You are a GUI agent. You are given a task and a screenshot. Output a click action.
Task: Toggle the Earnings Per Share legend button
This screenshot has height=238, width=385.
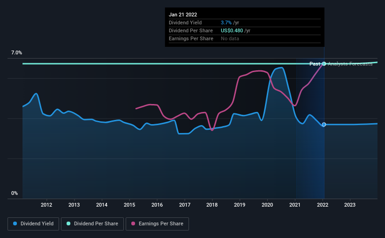(157, 224)
